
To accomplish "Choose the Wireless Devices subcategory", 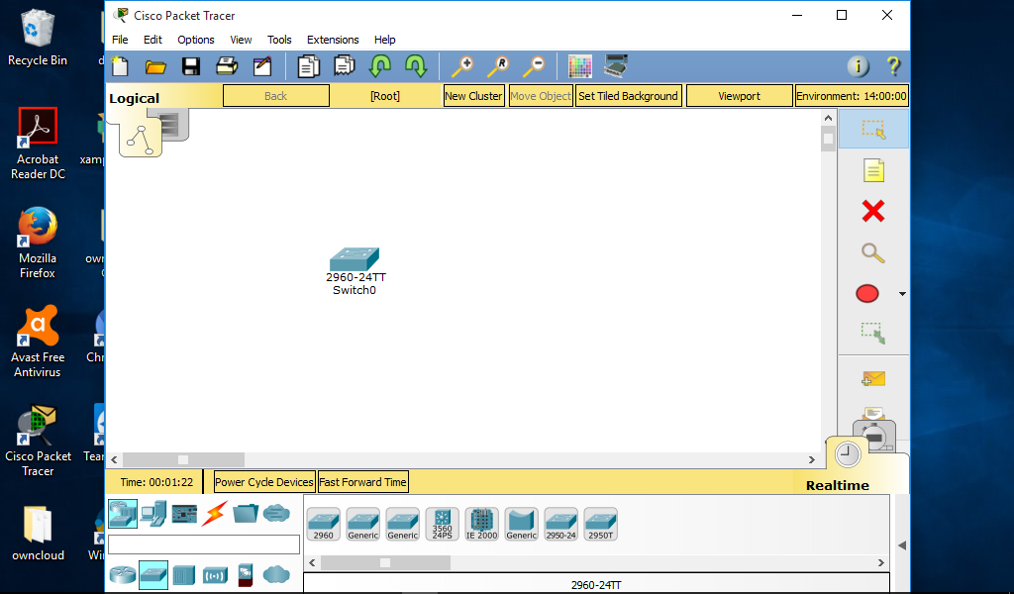I will (x=215, y=574).
